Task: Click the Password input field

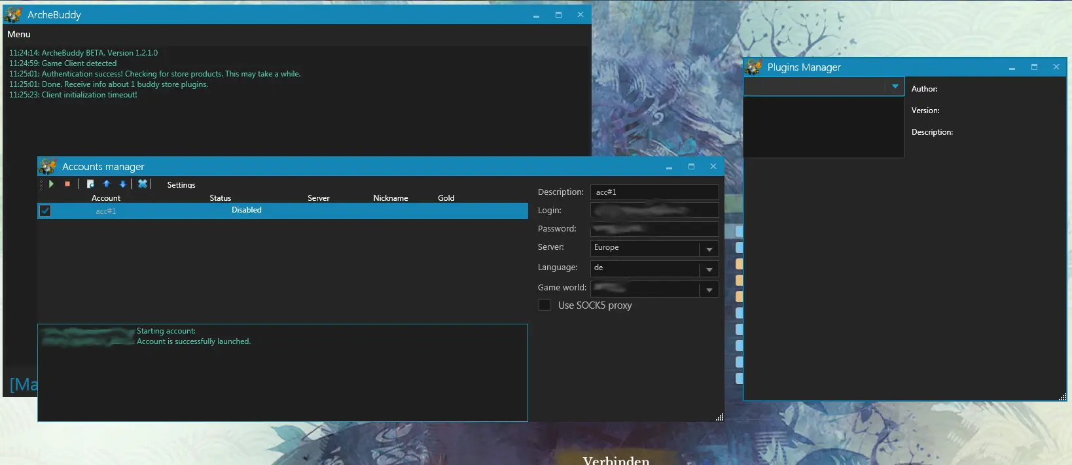Action: click(654, 229)
